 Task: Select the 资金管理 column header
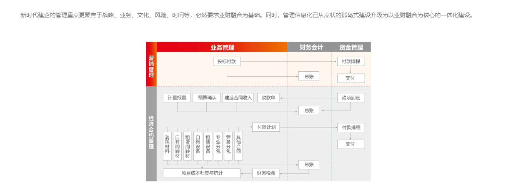(351, 47)
